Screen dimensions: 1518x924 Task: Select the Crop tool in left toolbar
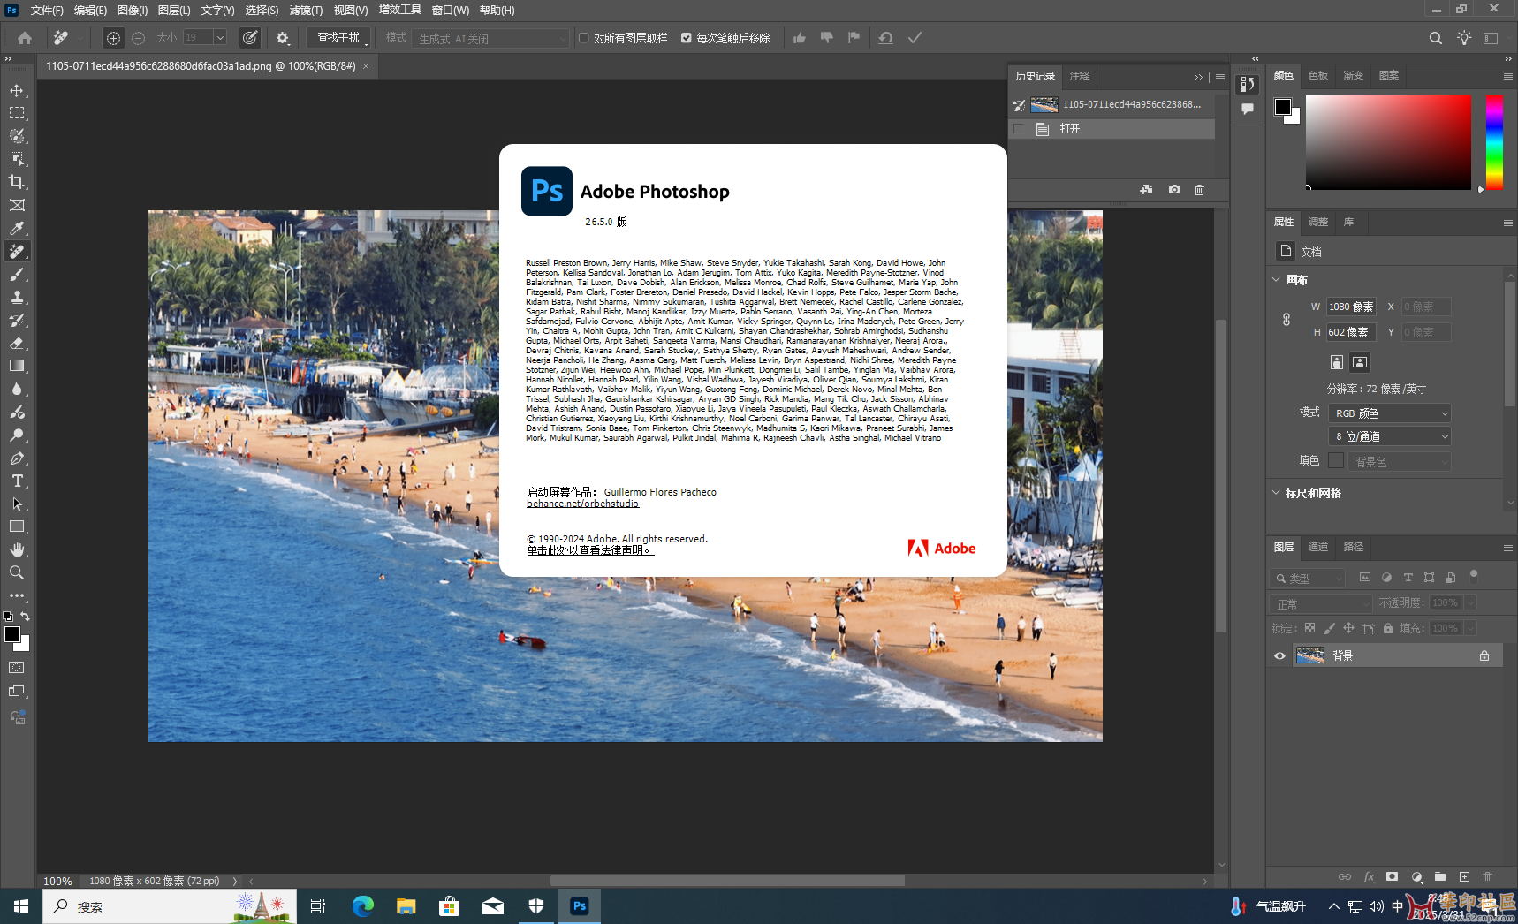point(17,182)
